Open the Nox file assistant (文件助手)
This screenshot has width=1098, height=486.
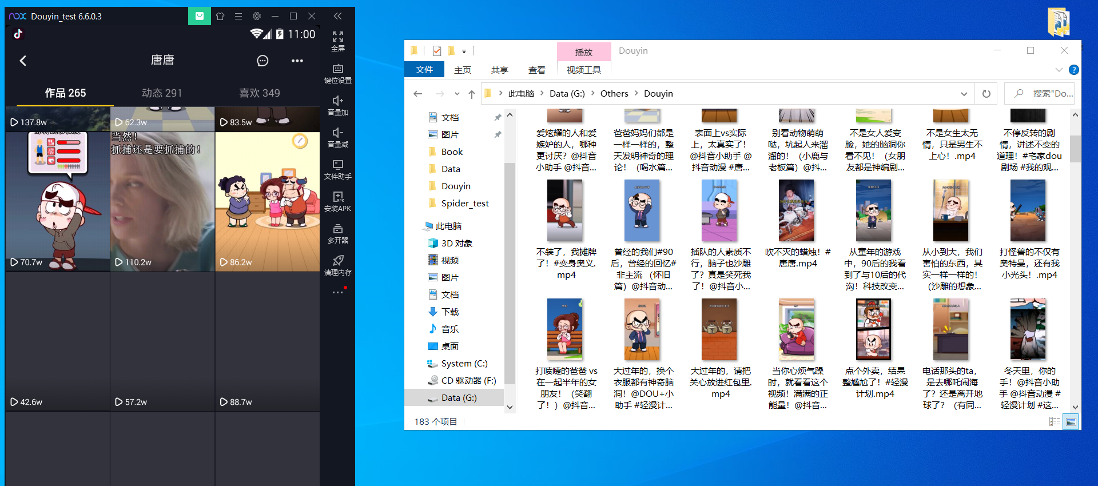pos(338,165)
